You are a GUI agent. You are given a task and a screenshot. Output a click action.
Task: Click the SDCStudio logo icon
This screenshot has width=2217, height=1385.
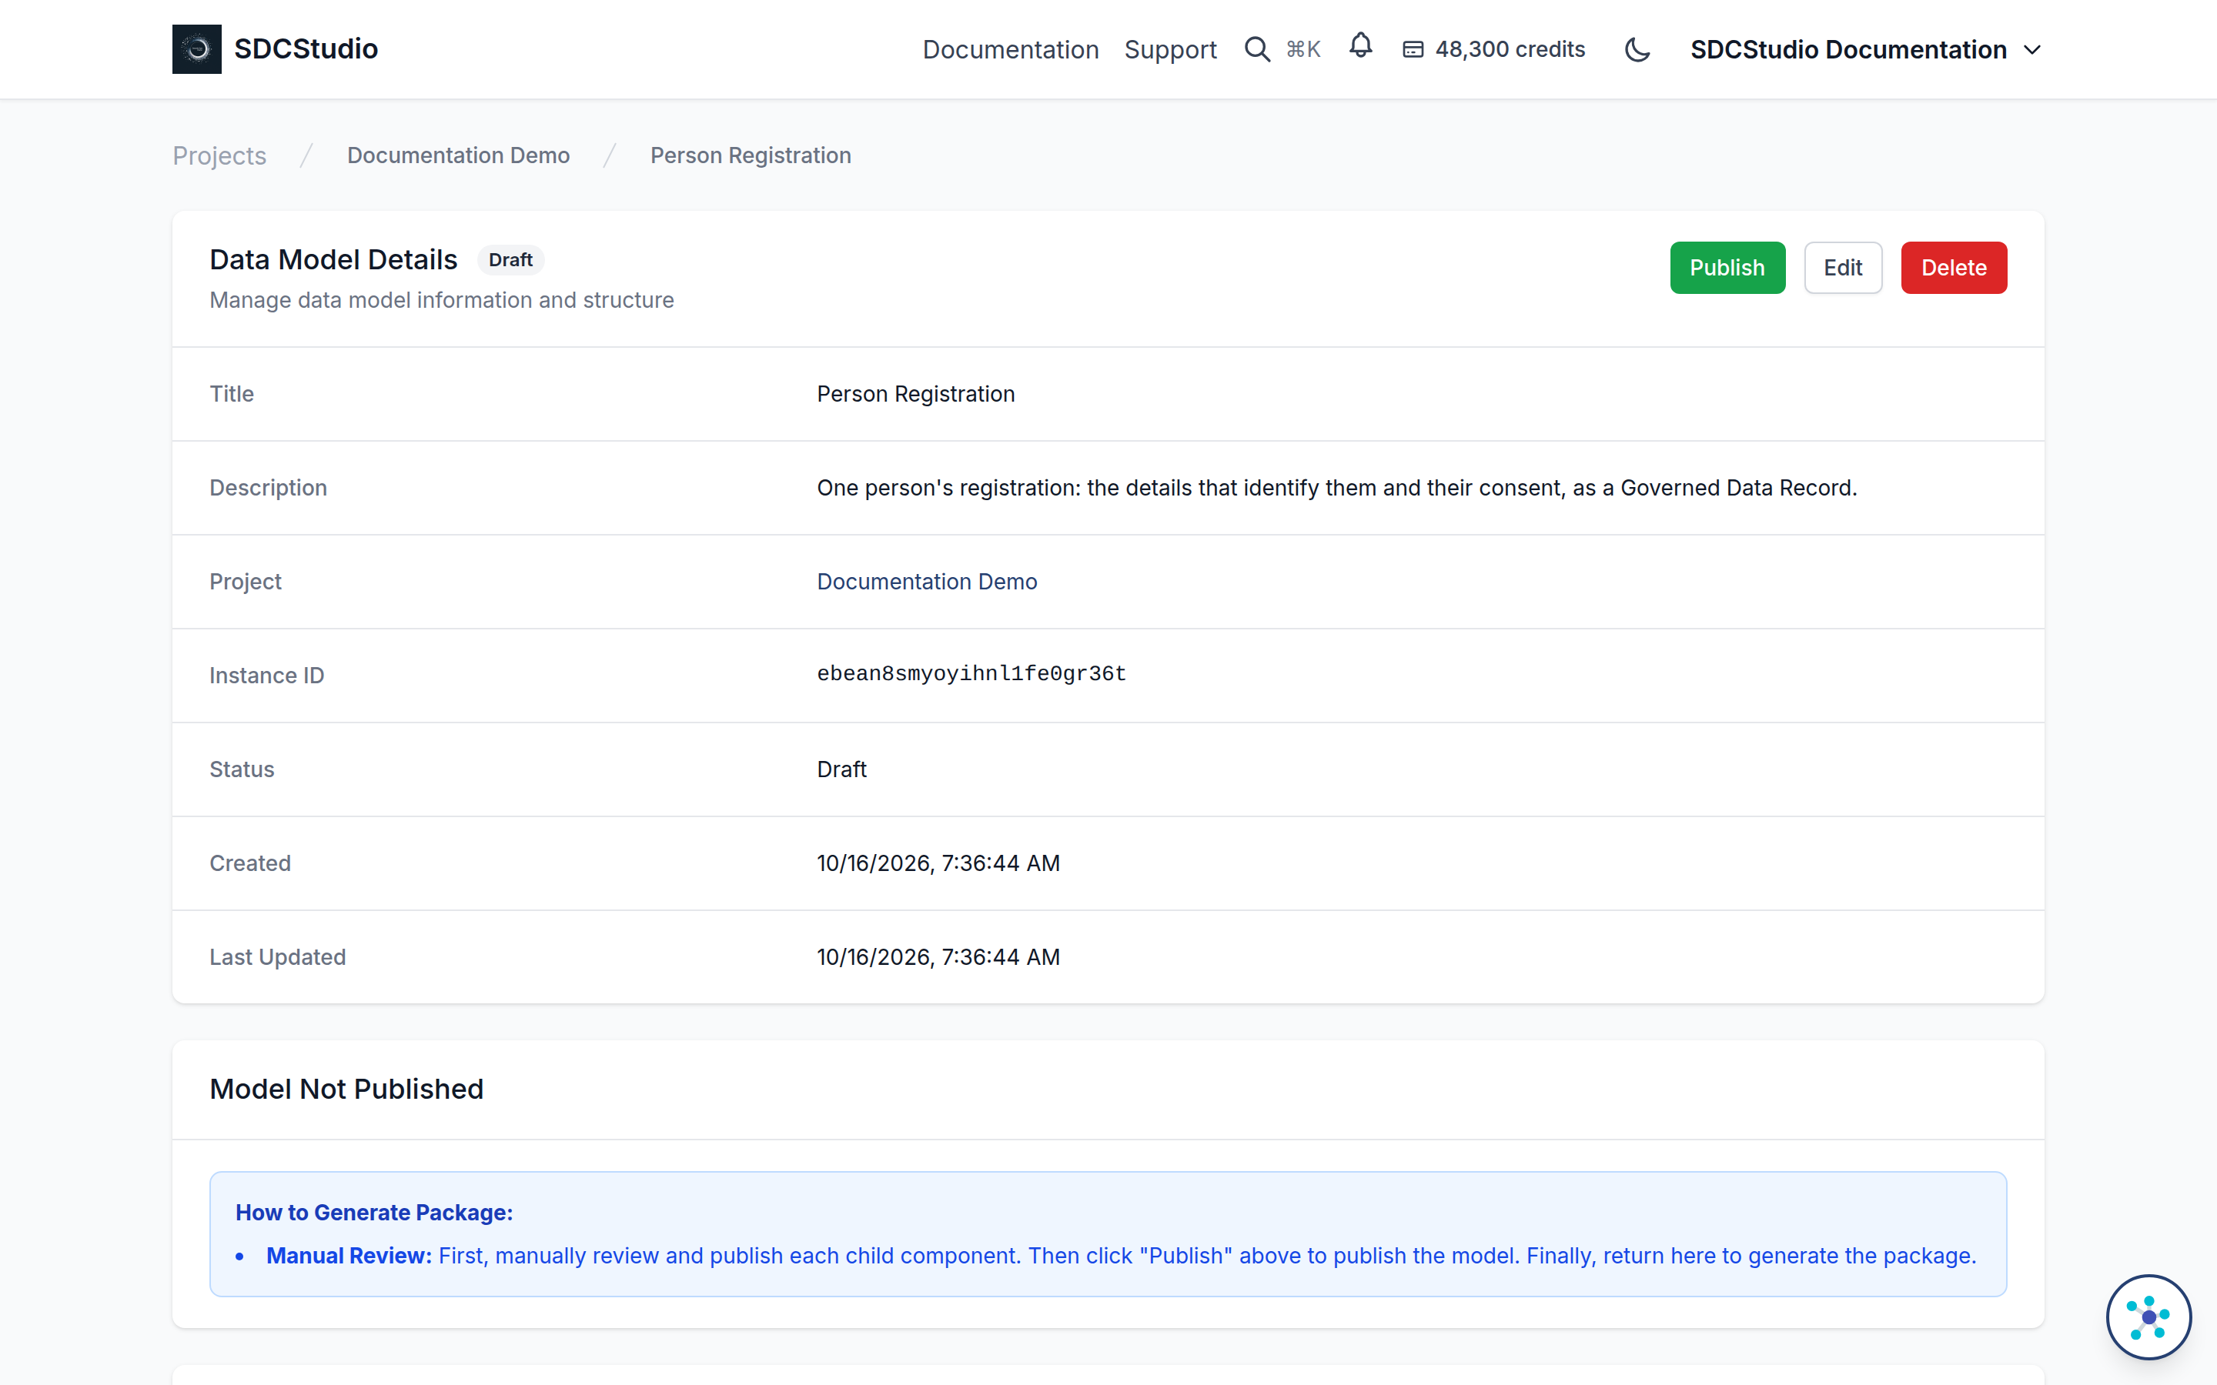click(x=196, y=48)
